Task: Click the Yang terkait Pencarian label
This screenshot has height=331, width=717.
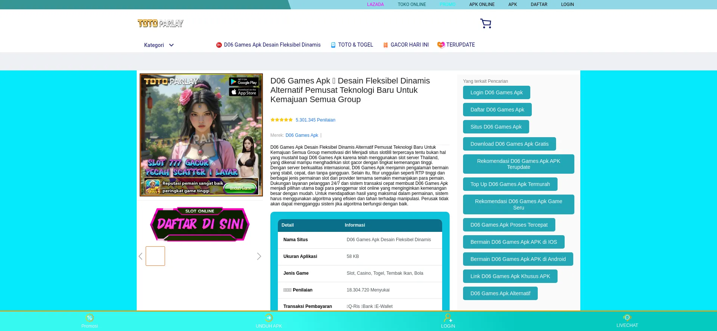Action: pos(485,81)
